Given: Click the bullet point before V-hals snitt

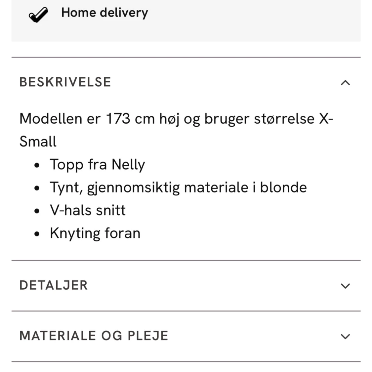Looking at the screenshot, I should point(37,211).
